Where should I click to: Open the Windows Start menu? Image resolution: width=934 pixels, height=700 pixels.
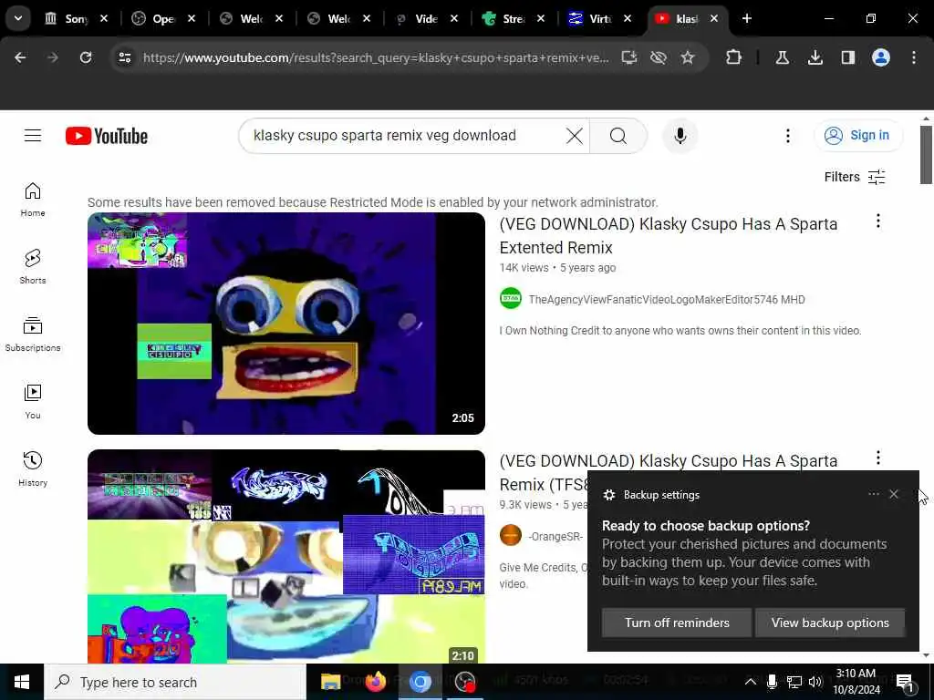(x=22, y=682)
